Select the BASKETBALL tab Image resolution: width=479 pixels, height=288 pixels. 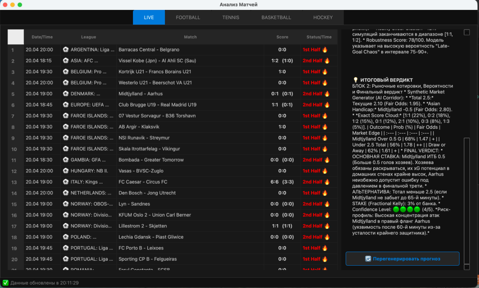[276, 18]
